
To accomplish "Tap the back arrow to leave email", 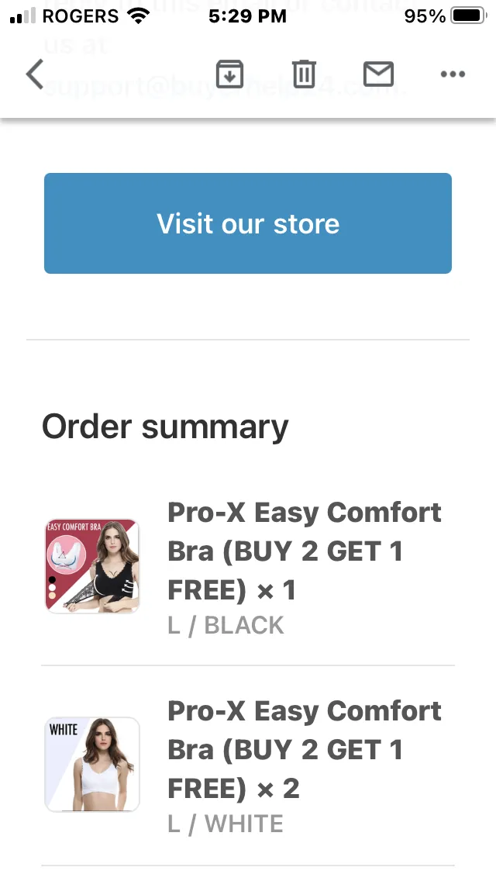I will click(x=35, y=74).
